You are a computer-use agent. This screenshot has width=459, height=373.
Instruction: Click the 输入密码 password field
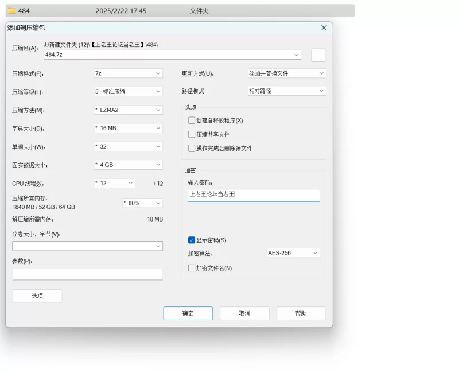(254, 195)
